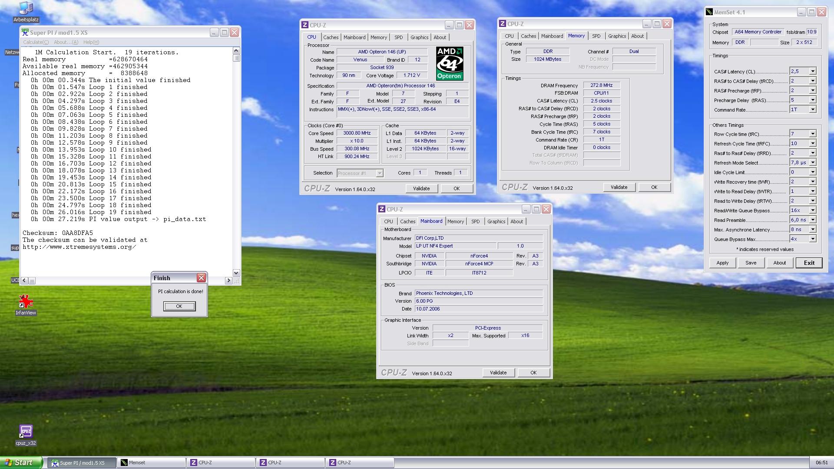The height and width of the screenshot is (469, 834).
Task: Click the Super PI horizontal scroll right arrow
Action: 228,281
